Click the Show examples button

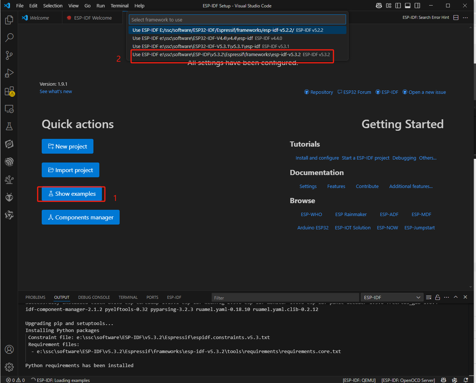click(72, 194)
